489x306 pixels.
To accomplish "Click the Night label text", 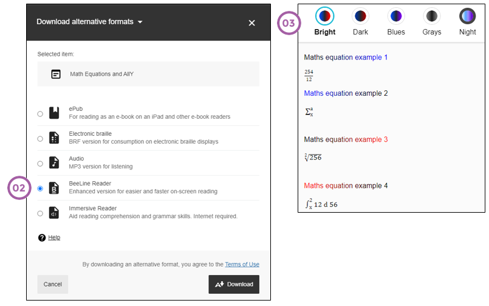I will coord(468,32).
